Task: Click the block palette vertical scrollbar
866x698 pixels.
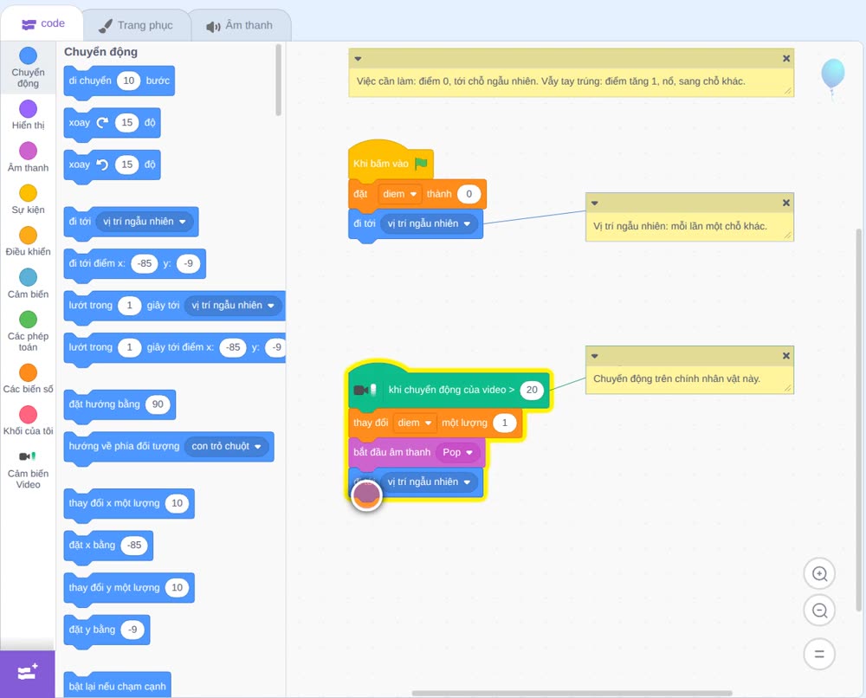Action: pyautogui.click(x=278, y=80)
